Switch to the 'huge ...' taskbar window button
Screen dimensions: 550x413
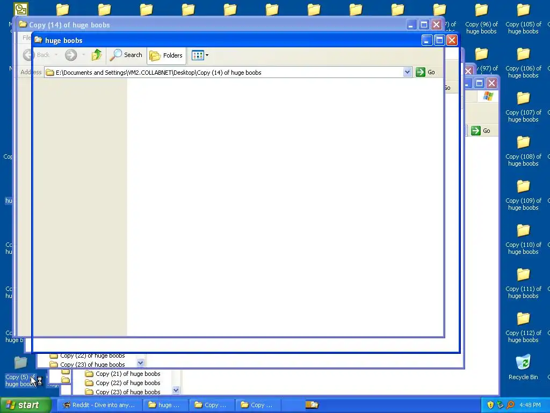tap(165, 405)
